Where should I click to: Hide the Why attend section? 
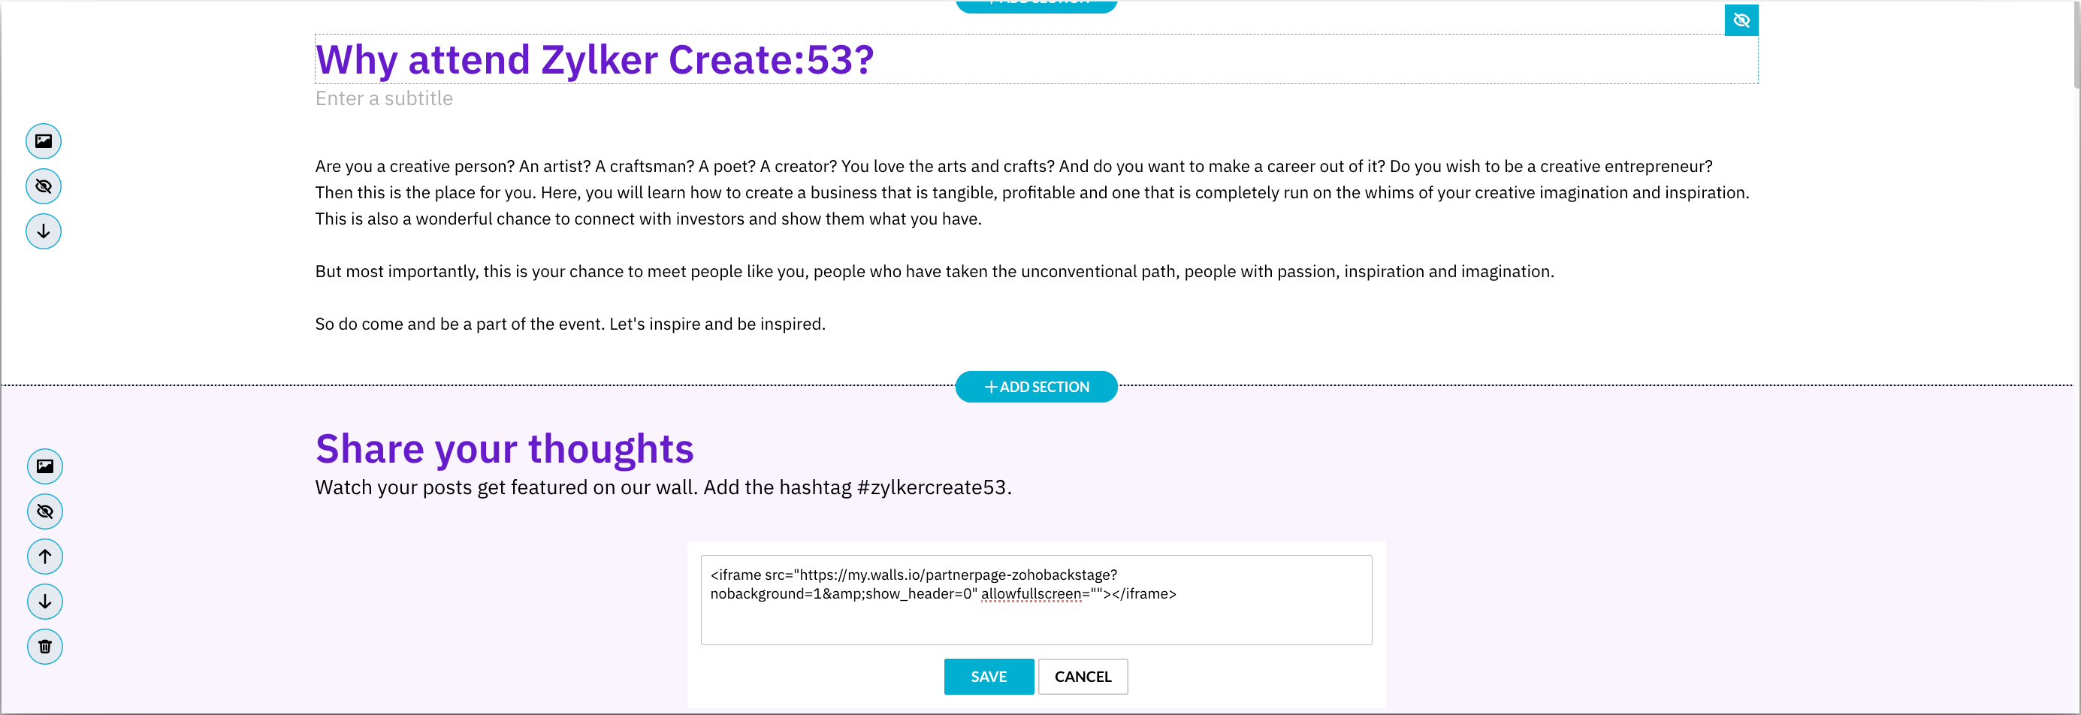tap(44, 186)
